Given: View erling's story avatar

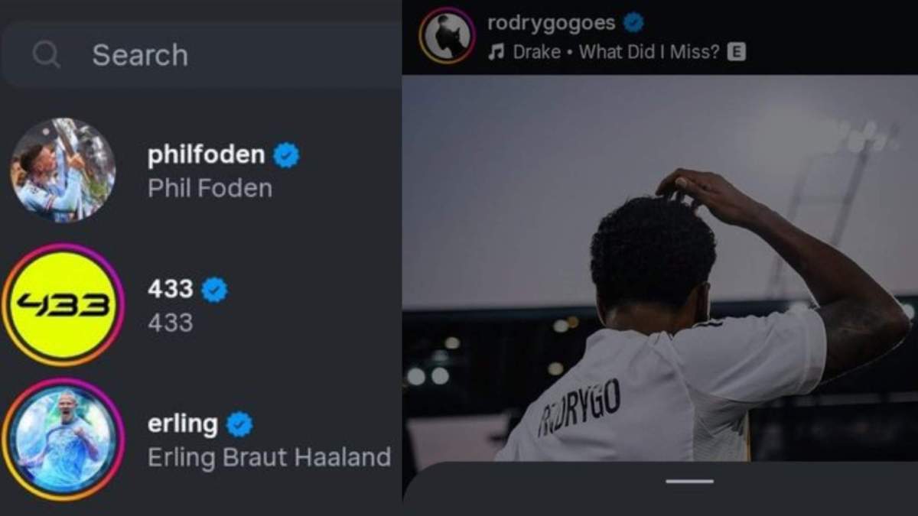Looking at the screenshot, I should [x=63, y=439].
